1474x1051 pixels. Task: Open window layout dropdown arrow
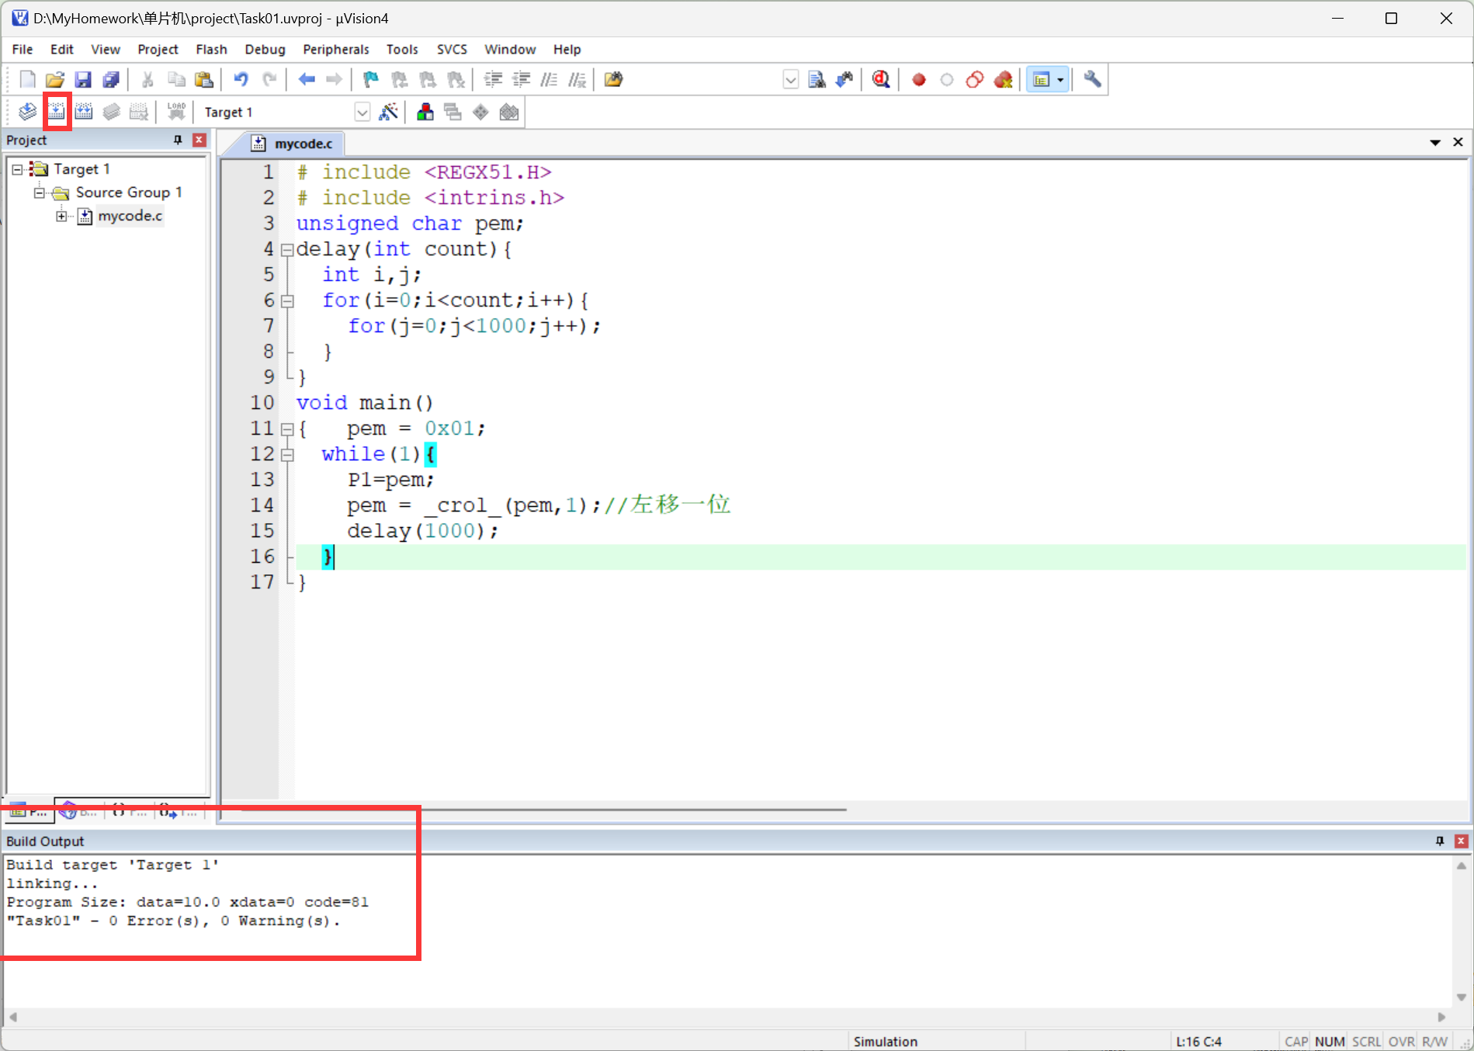coord(1060,79)
